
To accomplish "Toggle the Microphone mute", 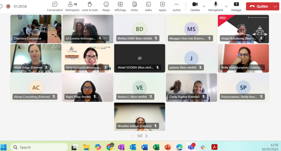I will 216,6.
